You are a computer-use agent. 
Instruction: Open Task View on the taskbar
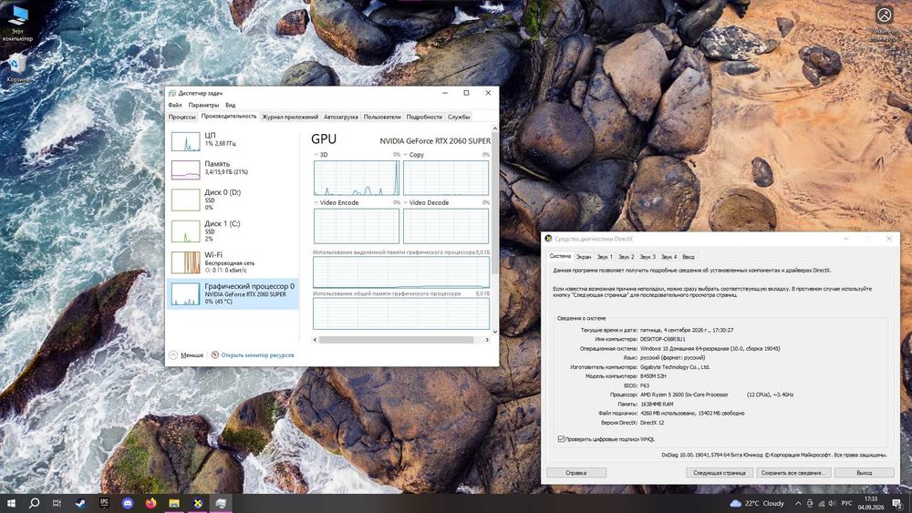[x=57, y=503]
